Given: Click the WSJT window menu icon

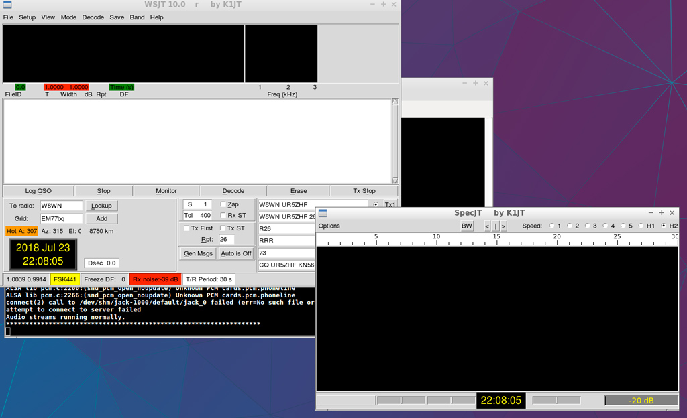Looking at the screenshot, I should click(x=7, y=5).
